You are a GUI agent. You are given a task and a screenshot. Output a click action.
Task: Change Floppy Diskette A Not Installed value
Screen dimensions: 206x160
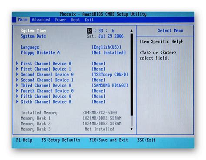coord(109,53)
